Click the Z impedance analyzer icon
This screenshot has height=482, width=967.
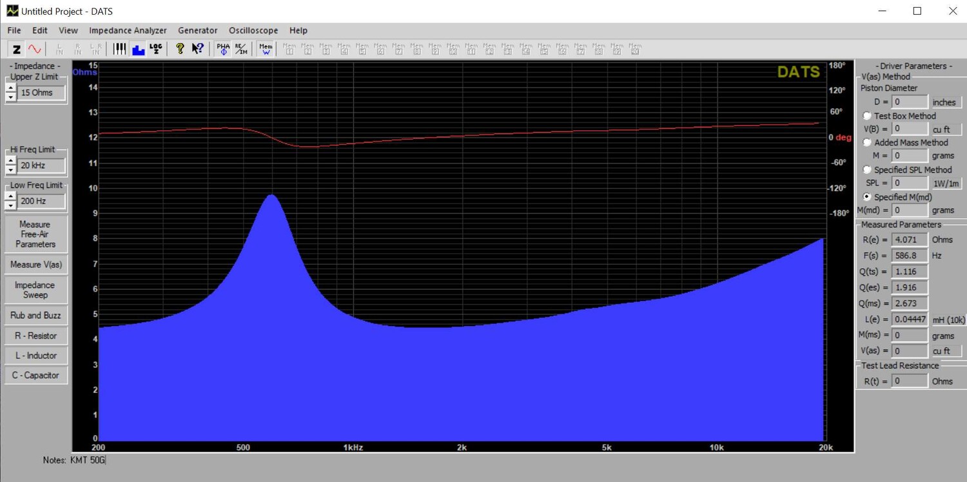(x=17, y=49)
